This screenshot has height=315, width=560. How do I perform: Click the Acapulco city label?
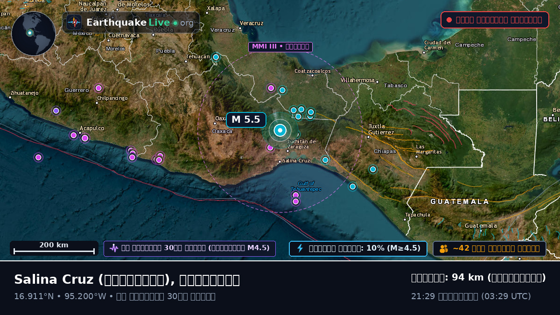tap(92, 128)
